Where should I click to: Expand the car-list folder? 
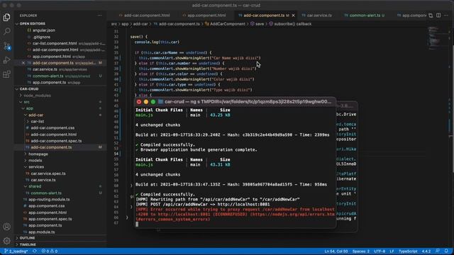(x=38, y=121)
